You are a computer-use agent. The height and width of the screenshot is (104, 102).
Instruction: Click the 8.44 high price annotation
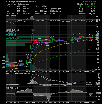(89, 35)
